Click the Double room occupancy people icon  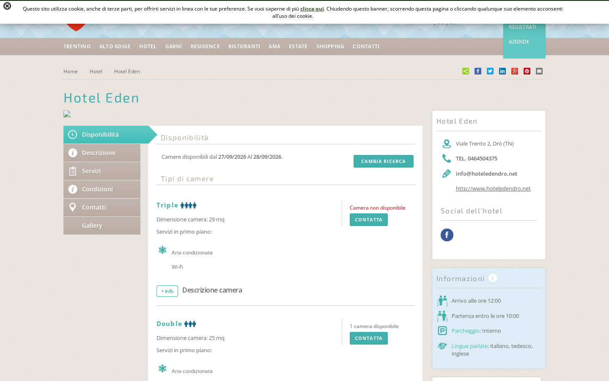190,324
